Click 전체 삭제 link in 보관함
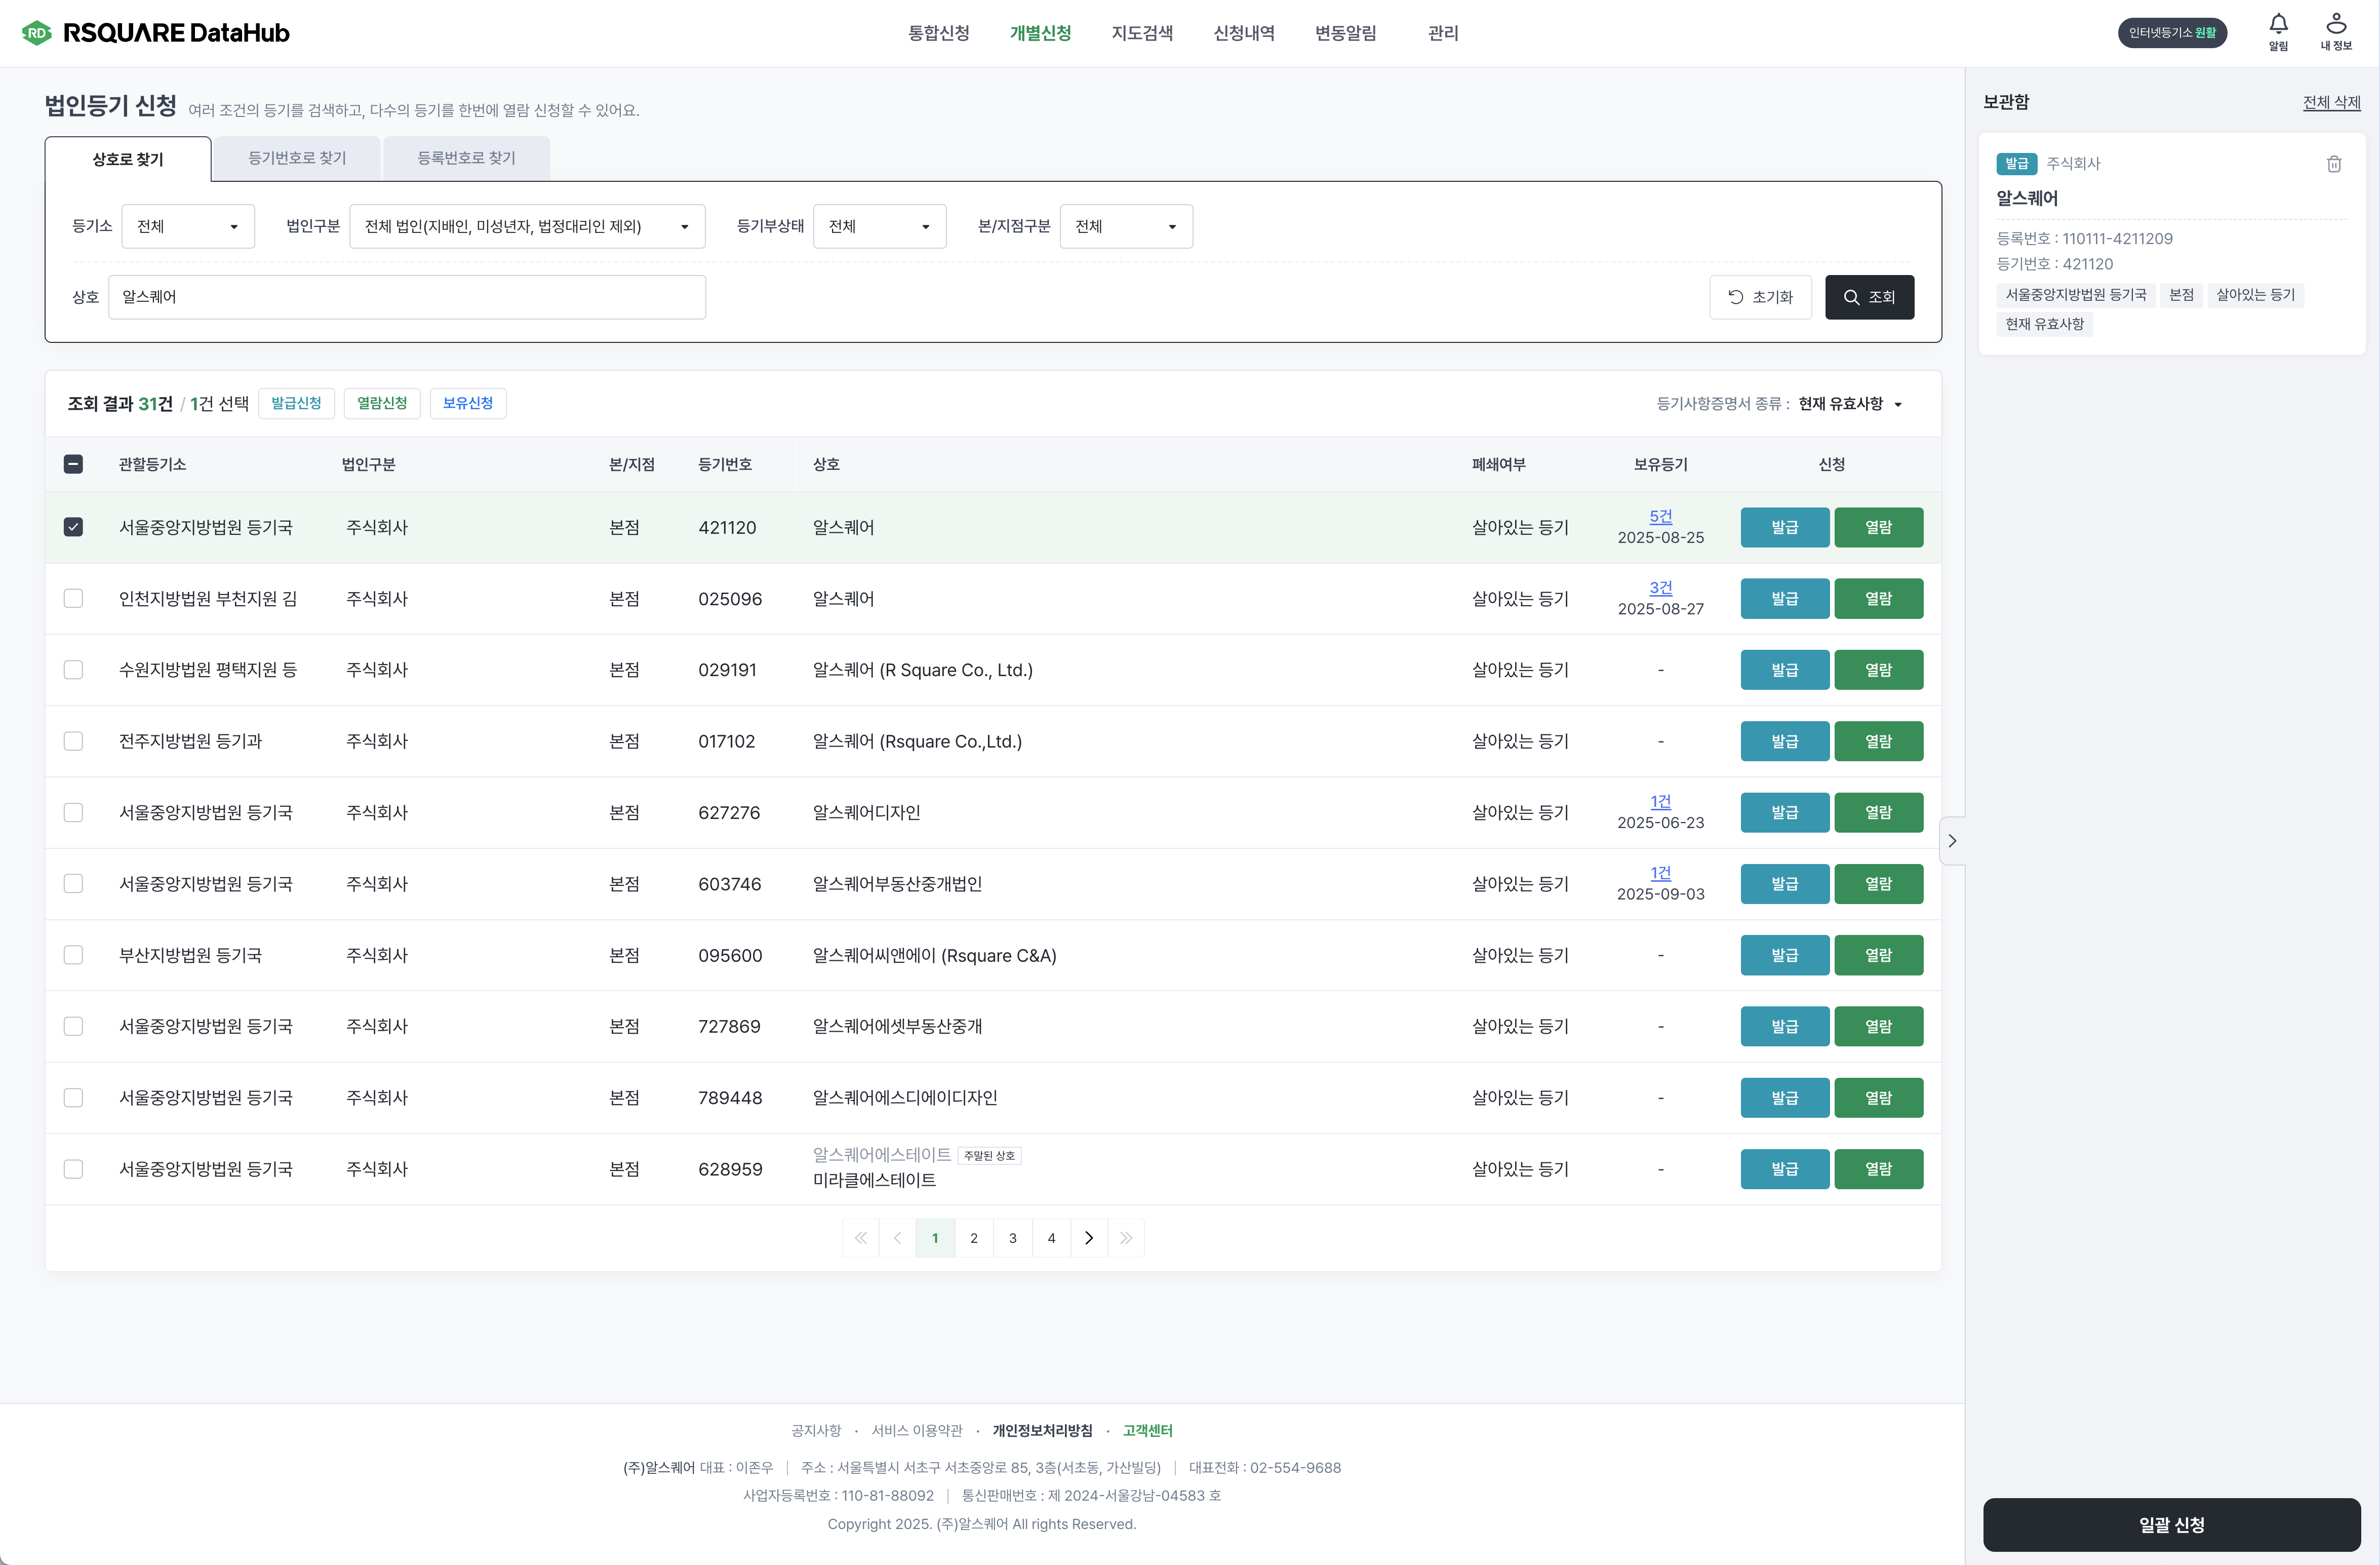Viewport: 2380px width, 1565px height. tap(2331, 102)
